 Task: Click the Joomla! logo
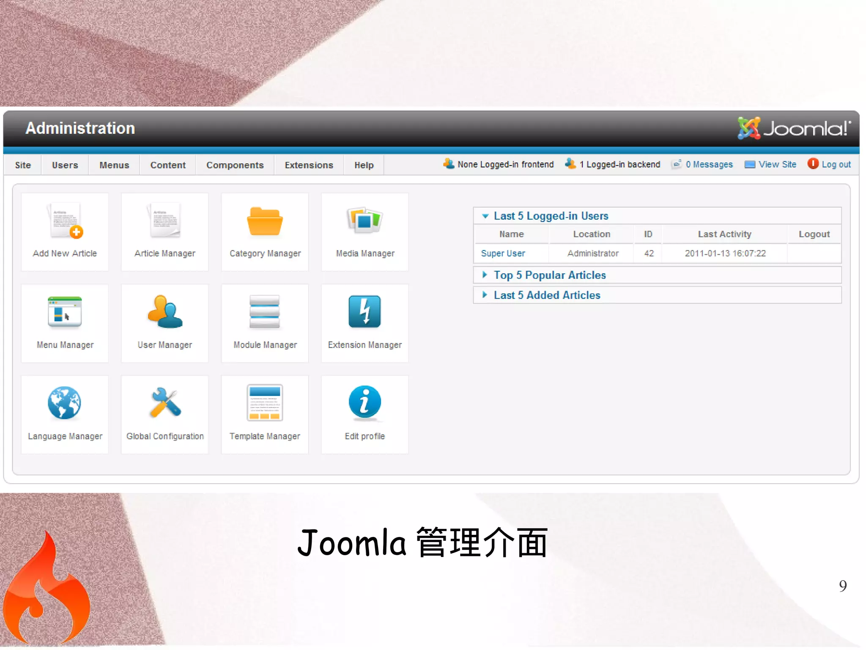(x=794, y=128)
